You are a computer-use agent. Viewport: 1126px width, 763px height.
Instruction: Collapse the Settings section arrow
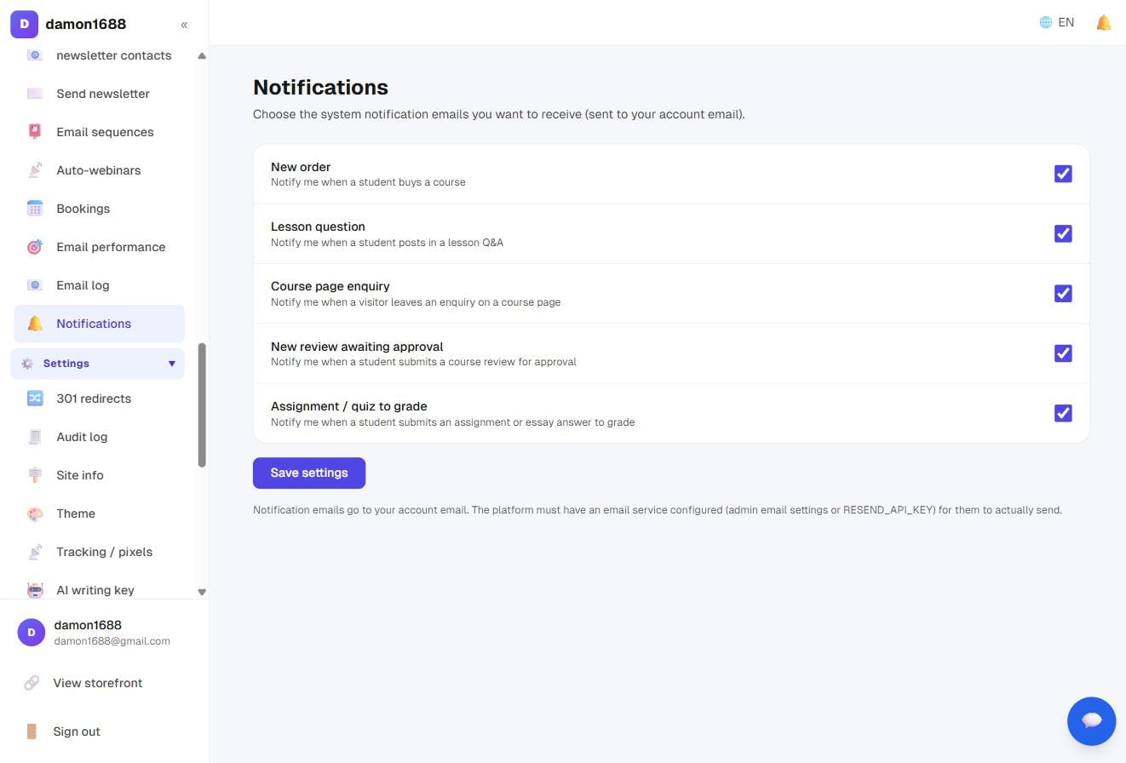pos(172,364)
